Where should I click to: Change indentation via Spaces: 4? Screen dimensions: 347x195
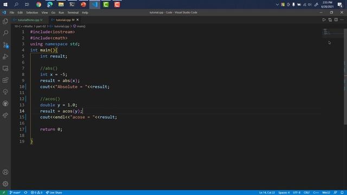[284, 193]
